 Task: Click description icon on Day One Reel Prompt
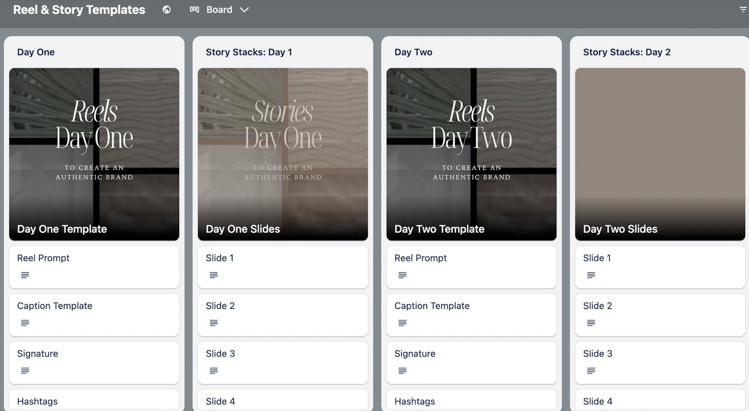(x=25, y=275)
